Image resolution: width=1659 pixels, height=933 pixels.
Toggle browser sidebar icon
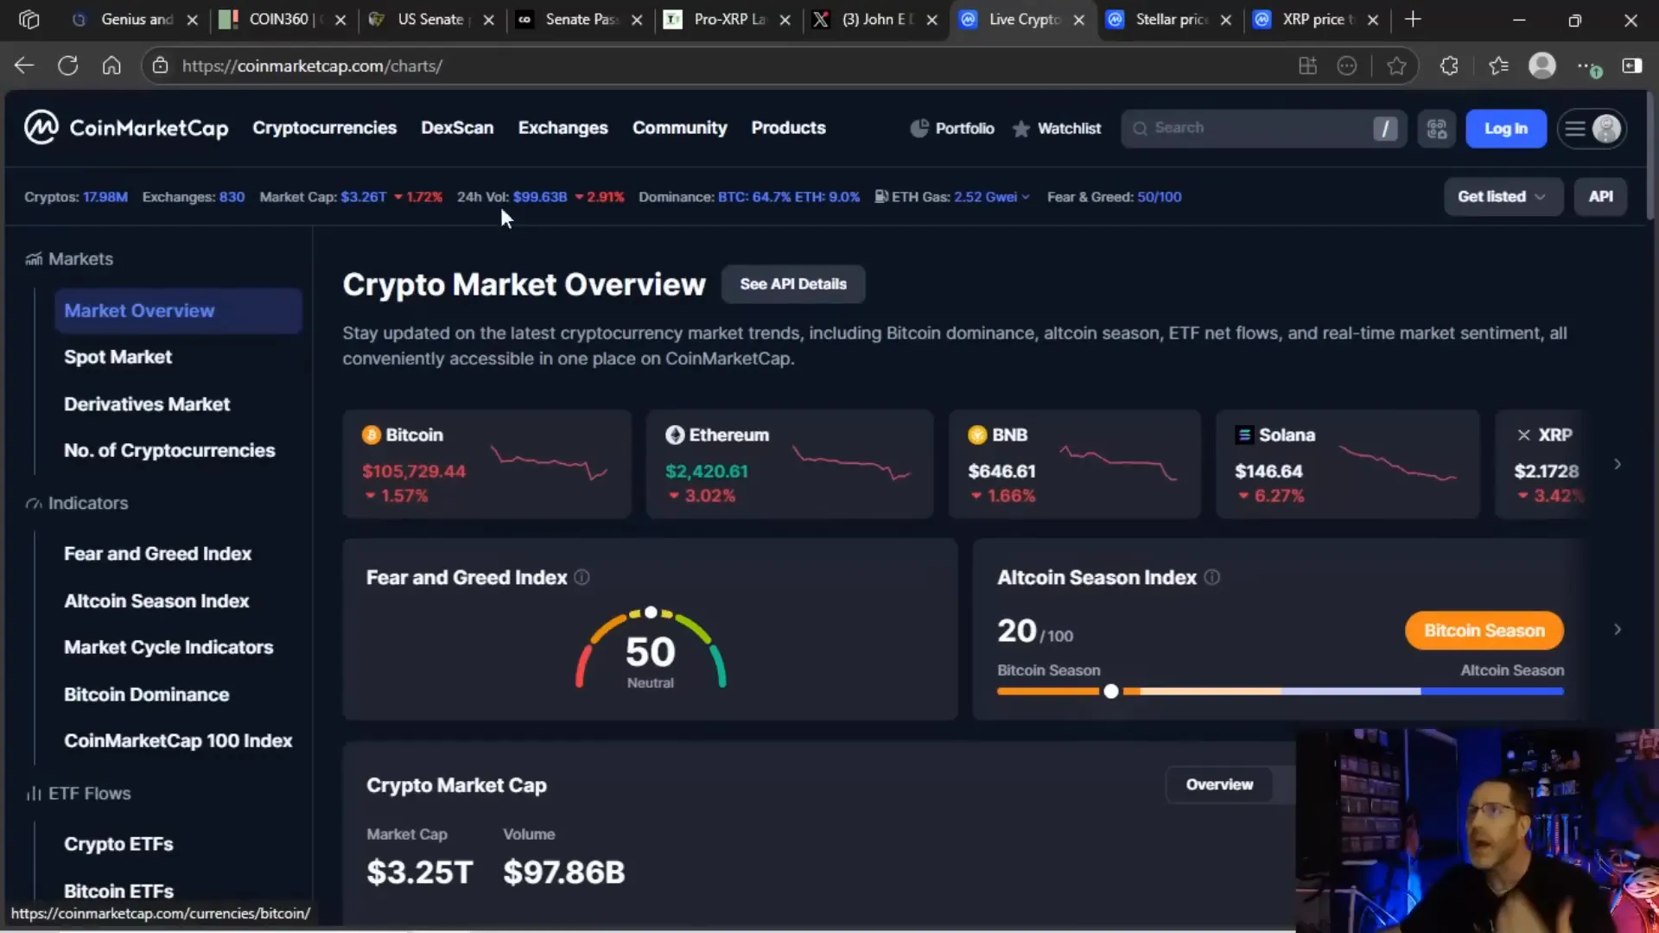pyautogui.click(x=1632, y=66)
